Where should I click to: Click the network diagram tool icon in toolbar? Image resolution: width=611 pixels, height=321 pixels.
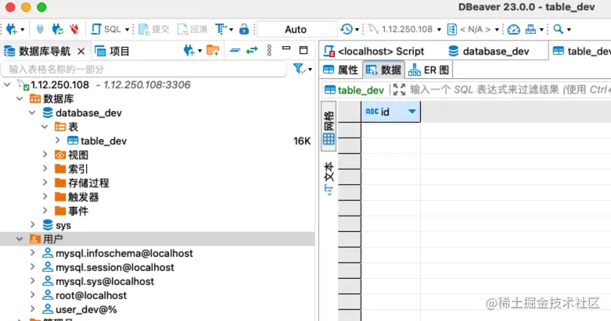530,29
